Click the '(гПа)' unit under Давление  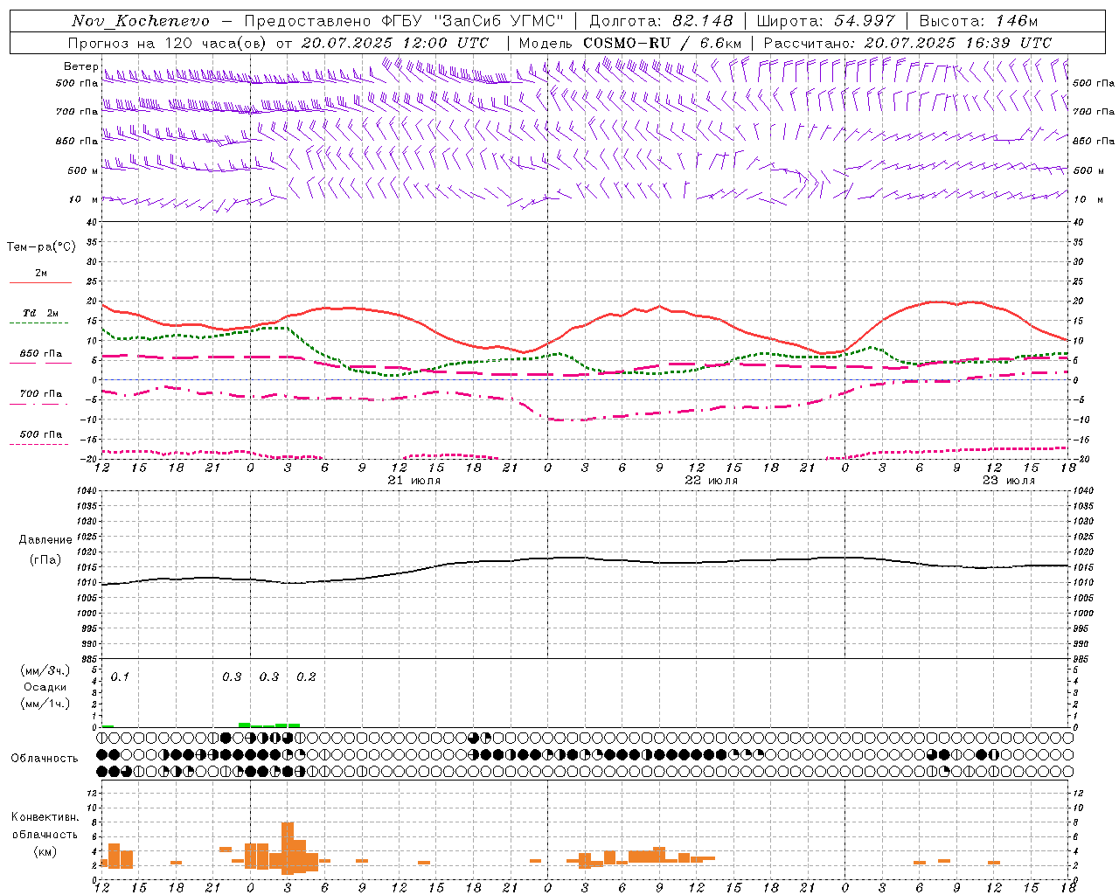click(x=45, y=560)
